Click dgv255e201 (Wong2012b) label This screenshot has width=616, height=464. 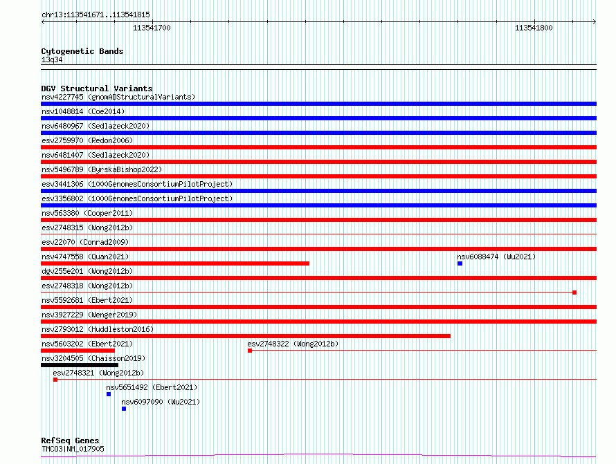87,271
